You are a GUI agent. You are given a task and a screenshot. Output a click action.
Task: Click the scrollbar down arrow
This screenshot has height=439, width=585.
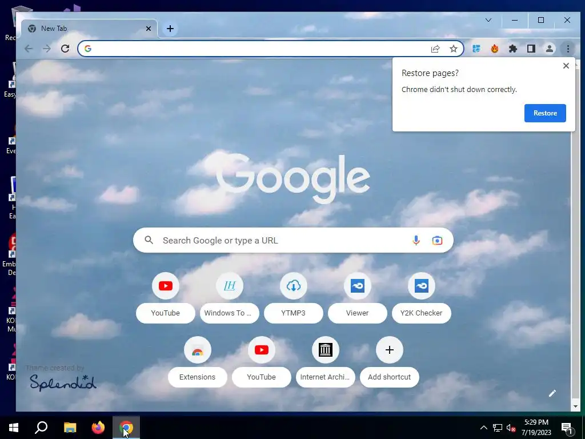(x=575, y=406)
